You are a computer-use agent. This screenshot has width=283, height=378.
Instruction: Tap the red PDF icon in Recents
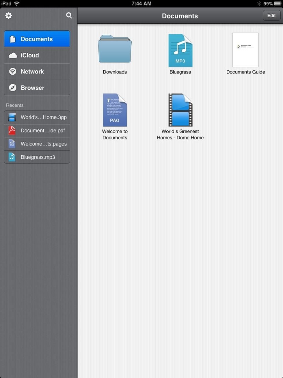pos(12,130)
